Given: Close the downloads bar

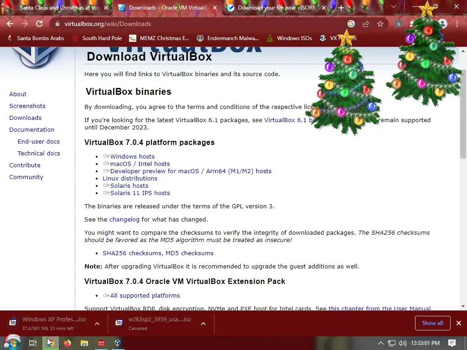Looking at the screenshot, I should 459,323.
